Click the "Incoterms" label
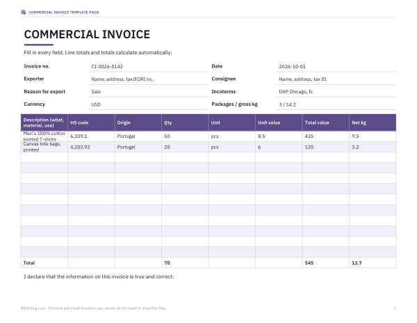417x323 pixels. 224,92
